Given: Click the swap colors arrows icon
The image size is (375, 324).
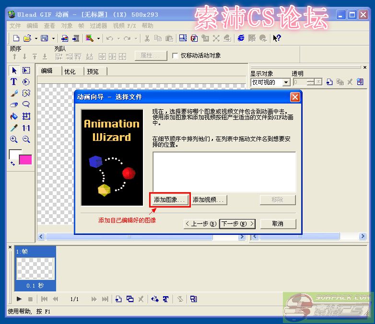Looking at the screenshot, I should pos(12,163).
